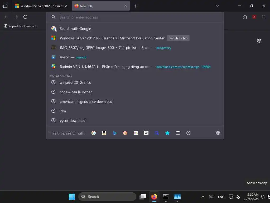This screenshot has width=270, height=203.
Task: Open Vysor vysor.io suggestion
Action: point(135,57)
